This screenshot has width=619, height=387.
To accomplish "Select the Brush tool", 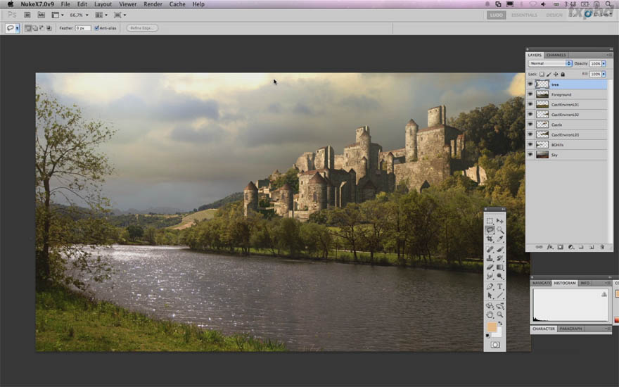I will tap(500, 250).
